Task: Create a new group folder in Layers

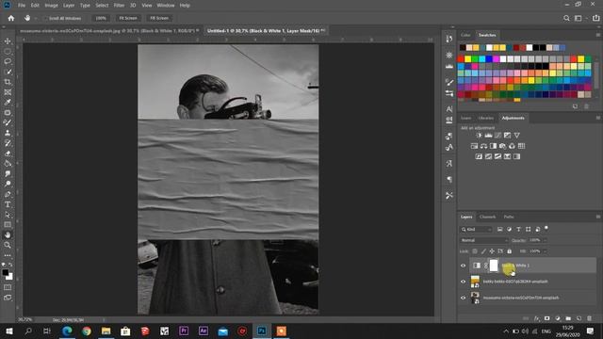Action: coord(568,318)
